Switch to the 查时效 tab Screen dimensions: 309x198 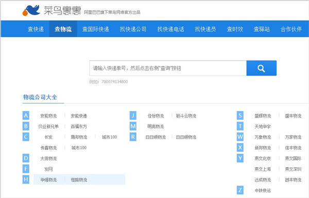(x=235, y=29)
